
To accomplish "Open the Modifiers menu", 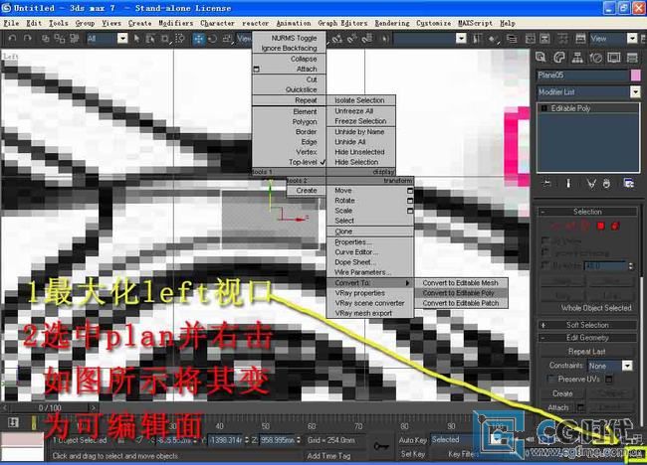I will click(x=176, y=23).
